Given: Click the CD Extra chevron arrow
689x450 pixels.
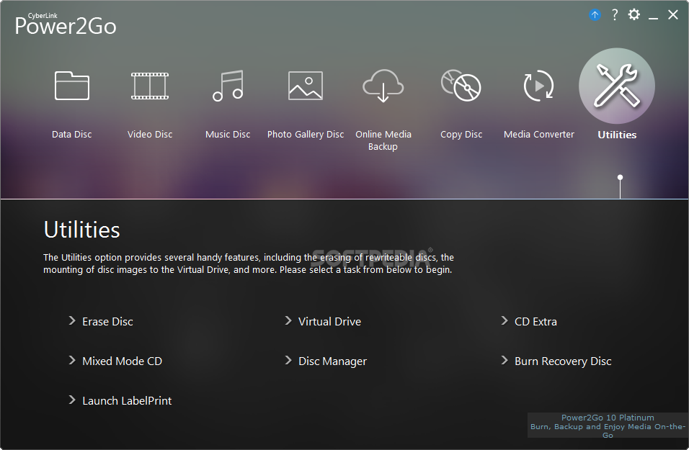Looking at the screenshot, I should (x=504, y=321).
